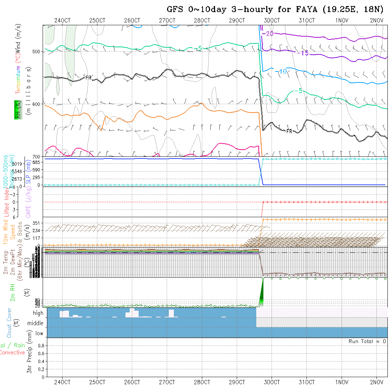Click the GFS 0~10day 3-hourly FAYA title

[x=275, y=10]
